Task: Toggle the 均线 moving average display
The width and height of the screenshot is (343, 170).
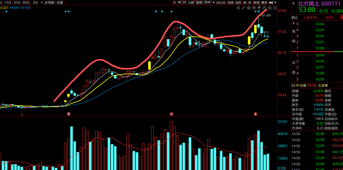Action: (230, 2)
